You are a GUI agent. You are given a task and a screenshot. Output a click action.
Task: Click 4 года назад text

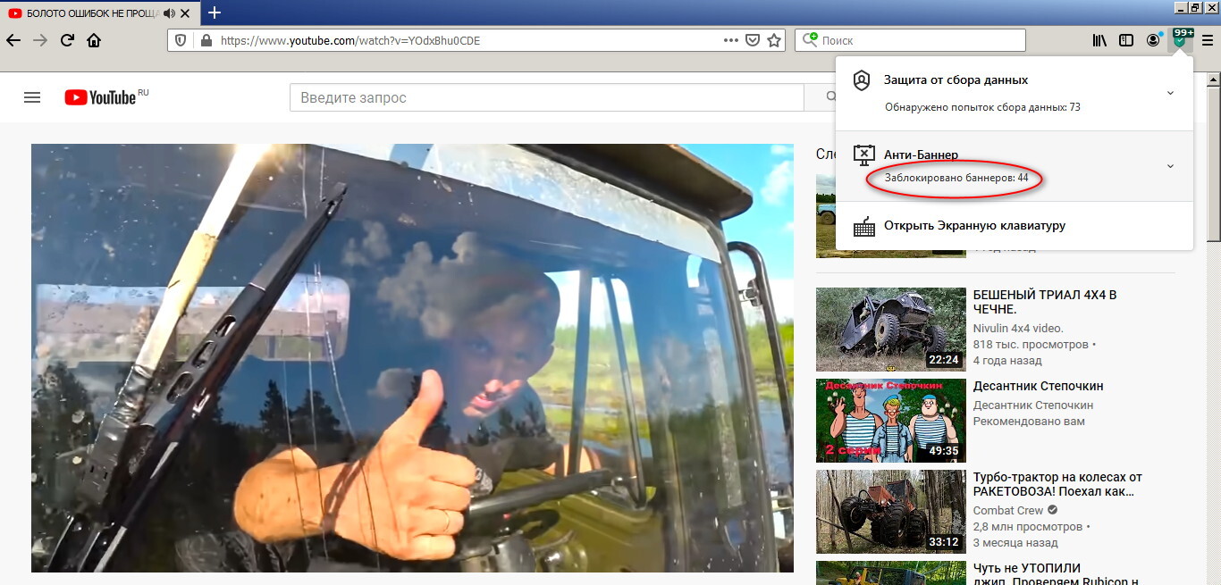[x=1007, y=361]
